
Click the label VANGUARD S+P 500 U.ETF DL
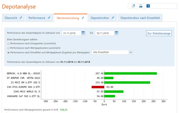tap(24, 96)
